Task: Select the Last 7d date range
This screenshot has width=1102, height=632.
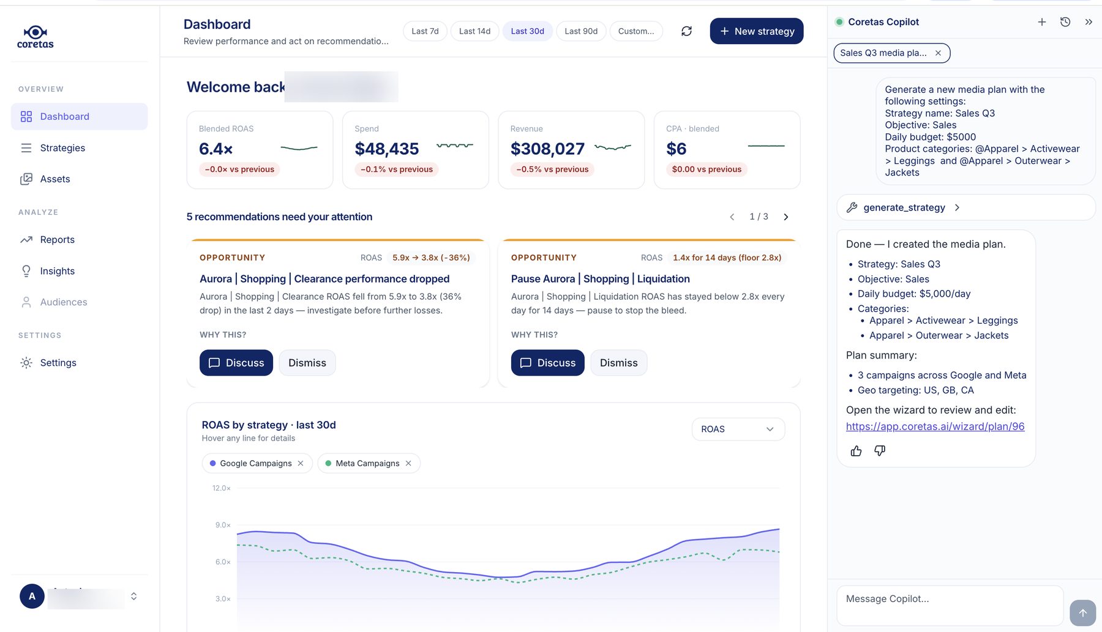Action: tap(425, 31)
